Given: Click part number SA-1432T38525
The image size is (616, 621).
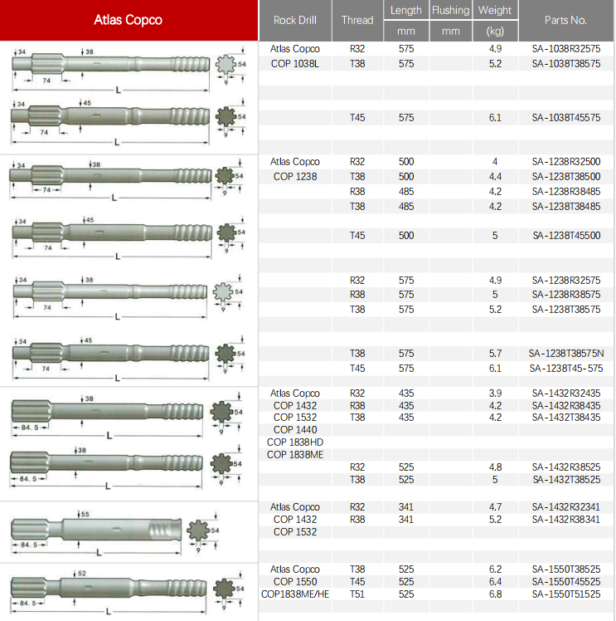Looking at the screenshot, I should pyautogui.click(x=566, y=480).
